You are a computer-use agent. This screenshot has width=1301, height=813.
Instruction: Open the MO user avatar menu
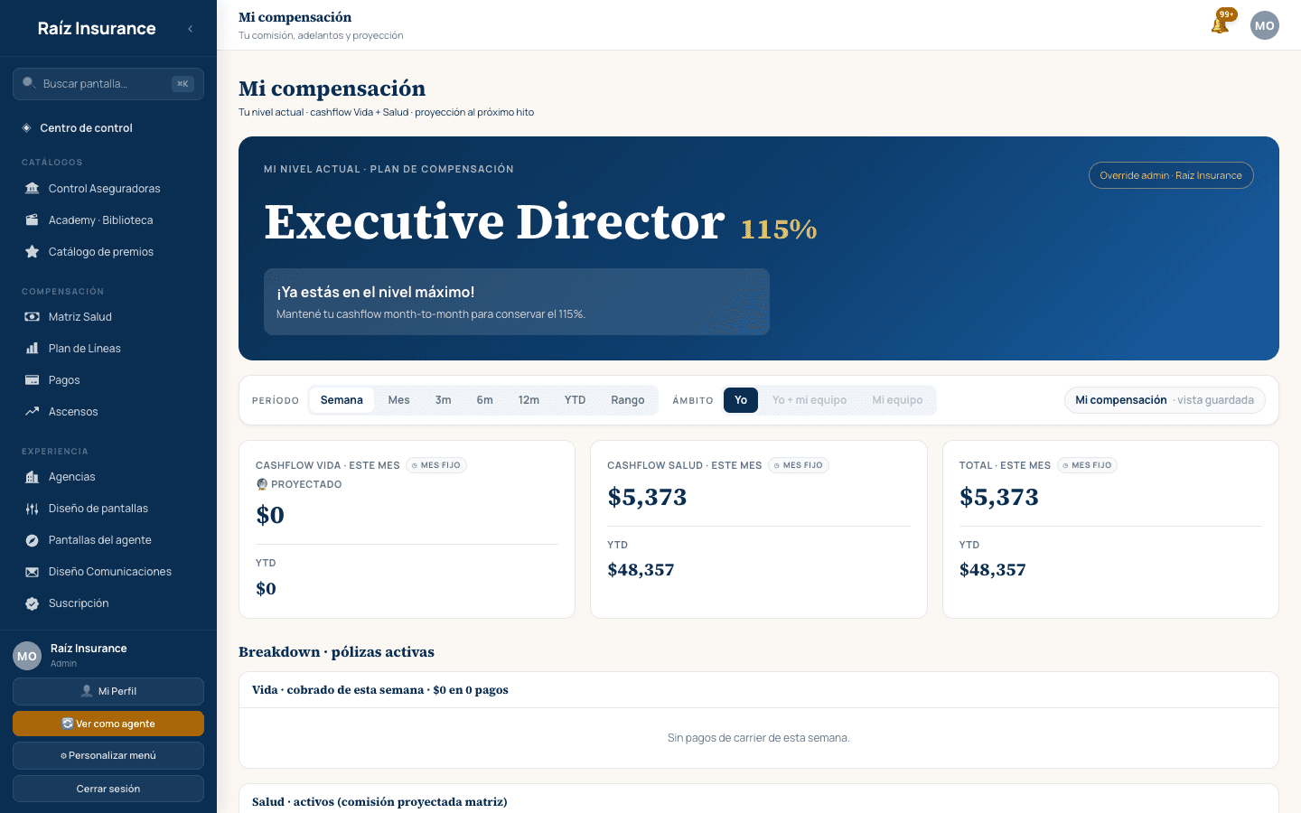(x=1265, y=25)
